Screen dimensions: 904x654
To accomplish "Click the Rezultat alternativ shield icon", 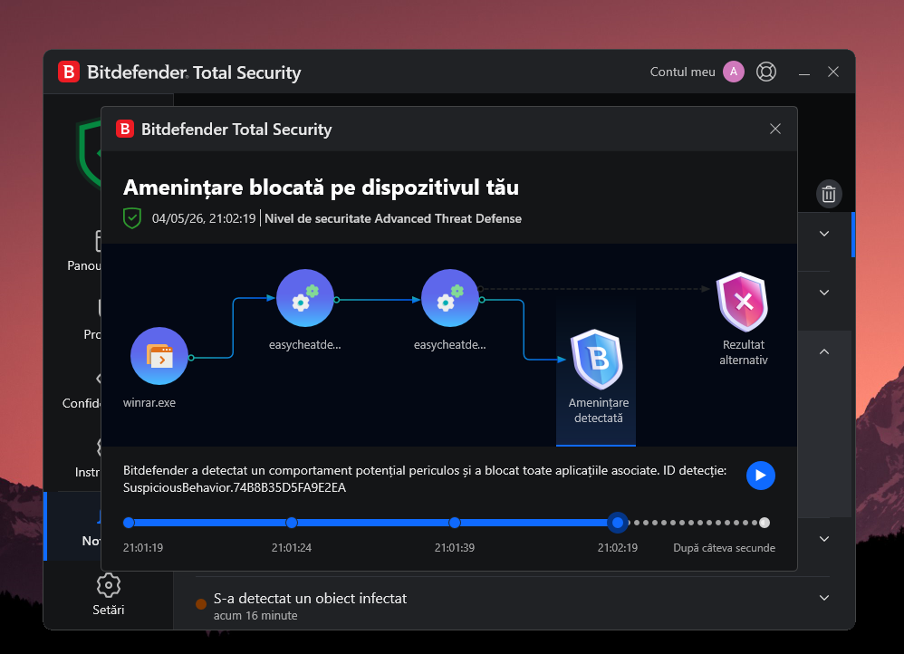I will 743,302.
